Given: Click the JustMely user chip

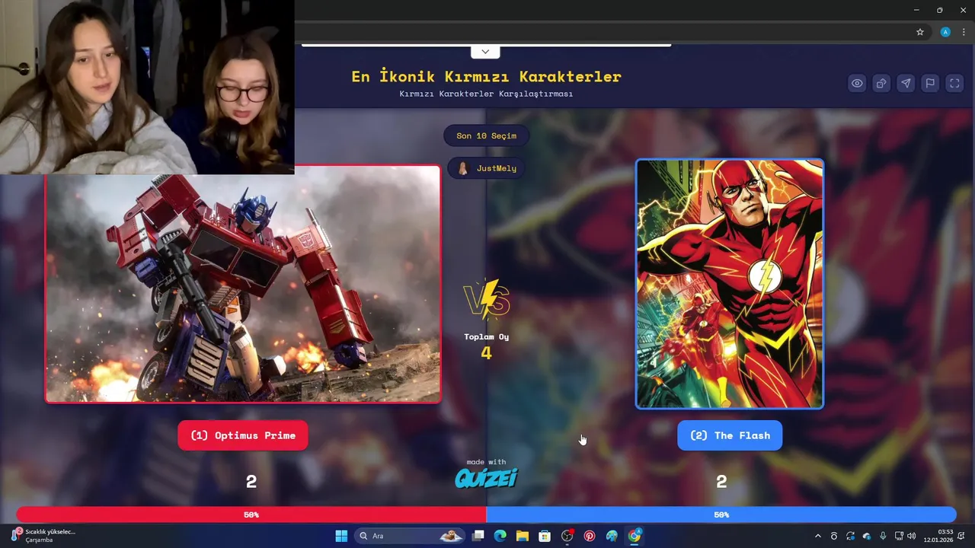Looking at the screenshot, I should pos(486,168).
